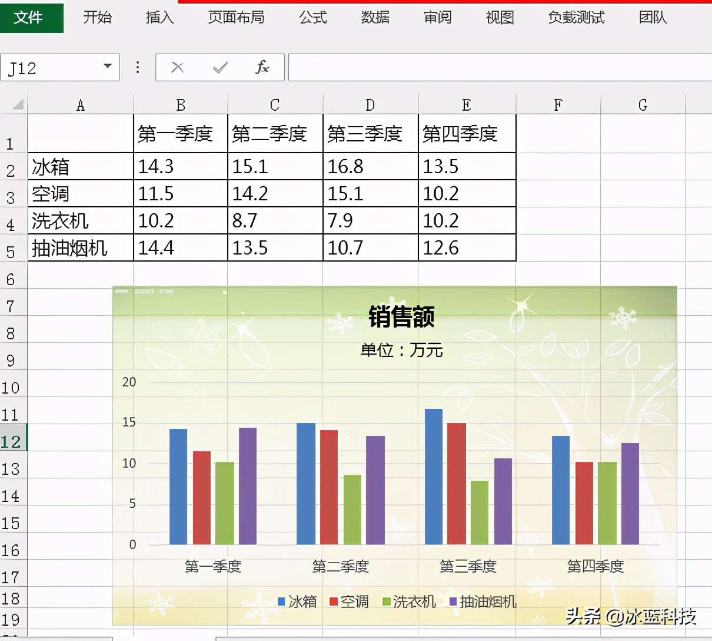This screenshot has height=641, width=712.
Task: Click cell 第四季度 in the header row
Action: (x=467, y=134)
